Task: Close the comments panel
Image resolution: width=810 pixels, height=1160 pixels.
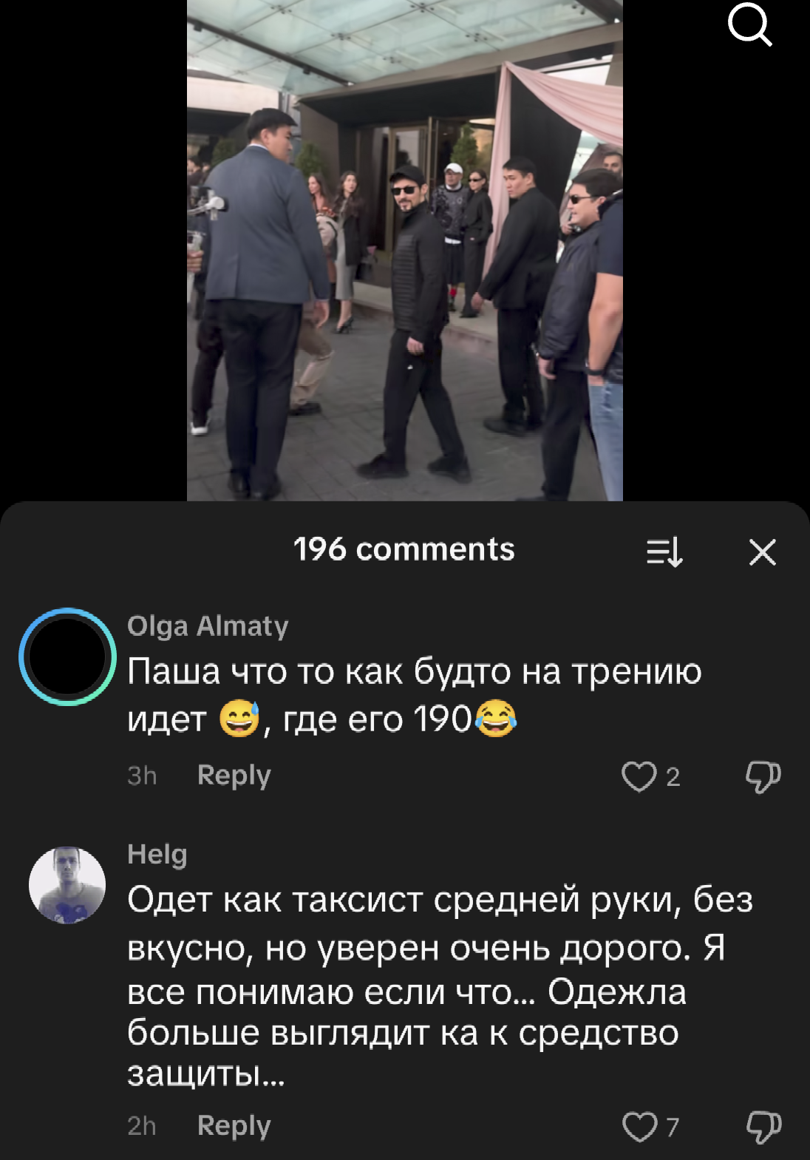Action: 762,552
